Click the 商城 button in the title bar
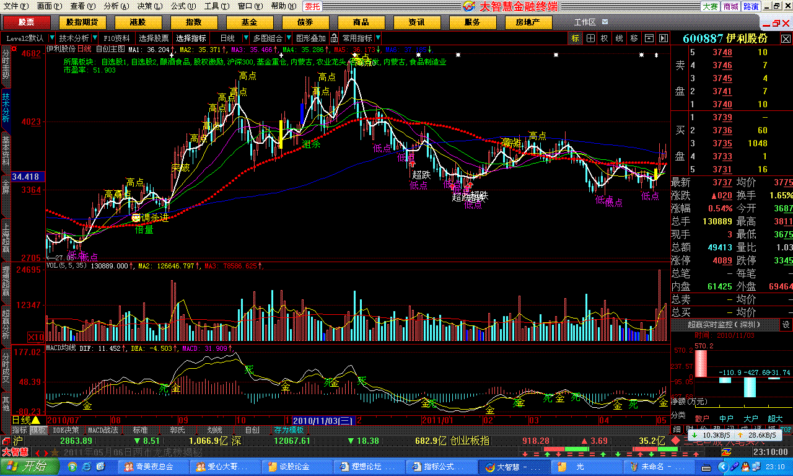 point(731,6)
